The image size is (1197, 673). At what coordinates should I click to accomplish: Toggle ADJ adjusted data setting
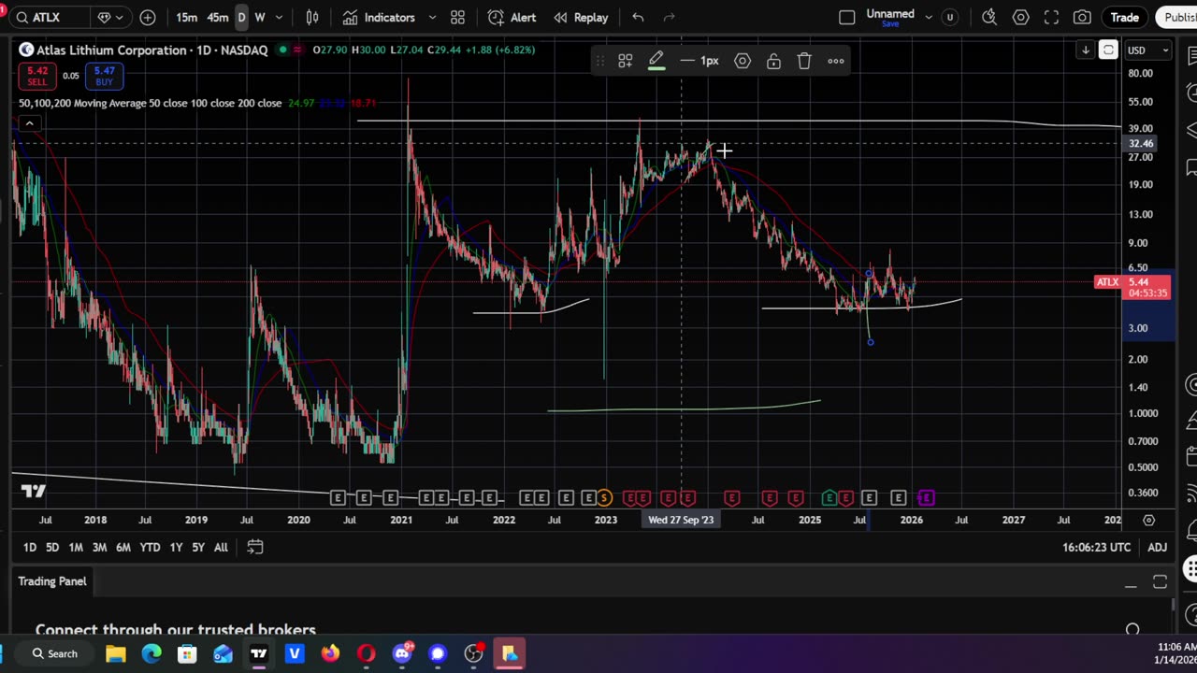tap(1157, 547)
